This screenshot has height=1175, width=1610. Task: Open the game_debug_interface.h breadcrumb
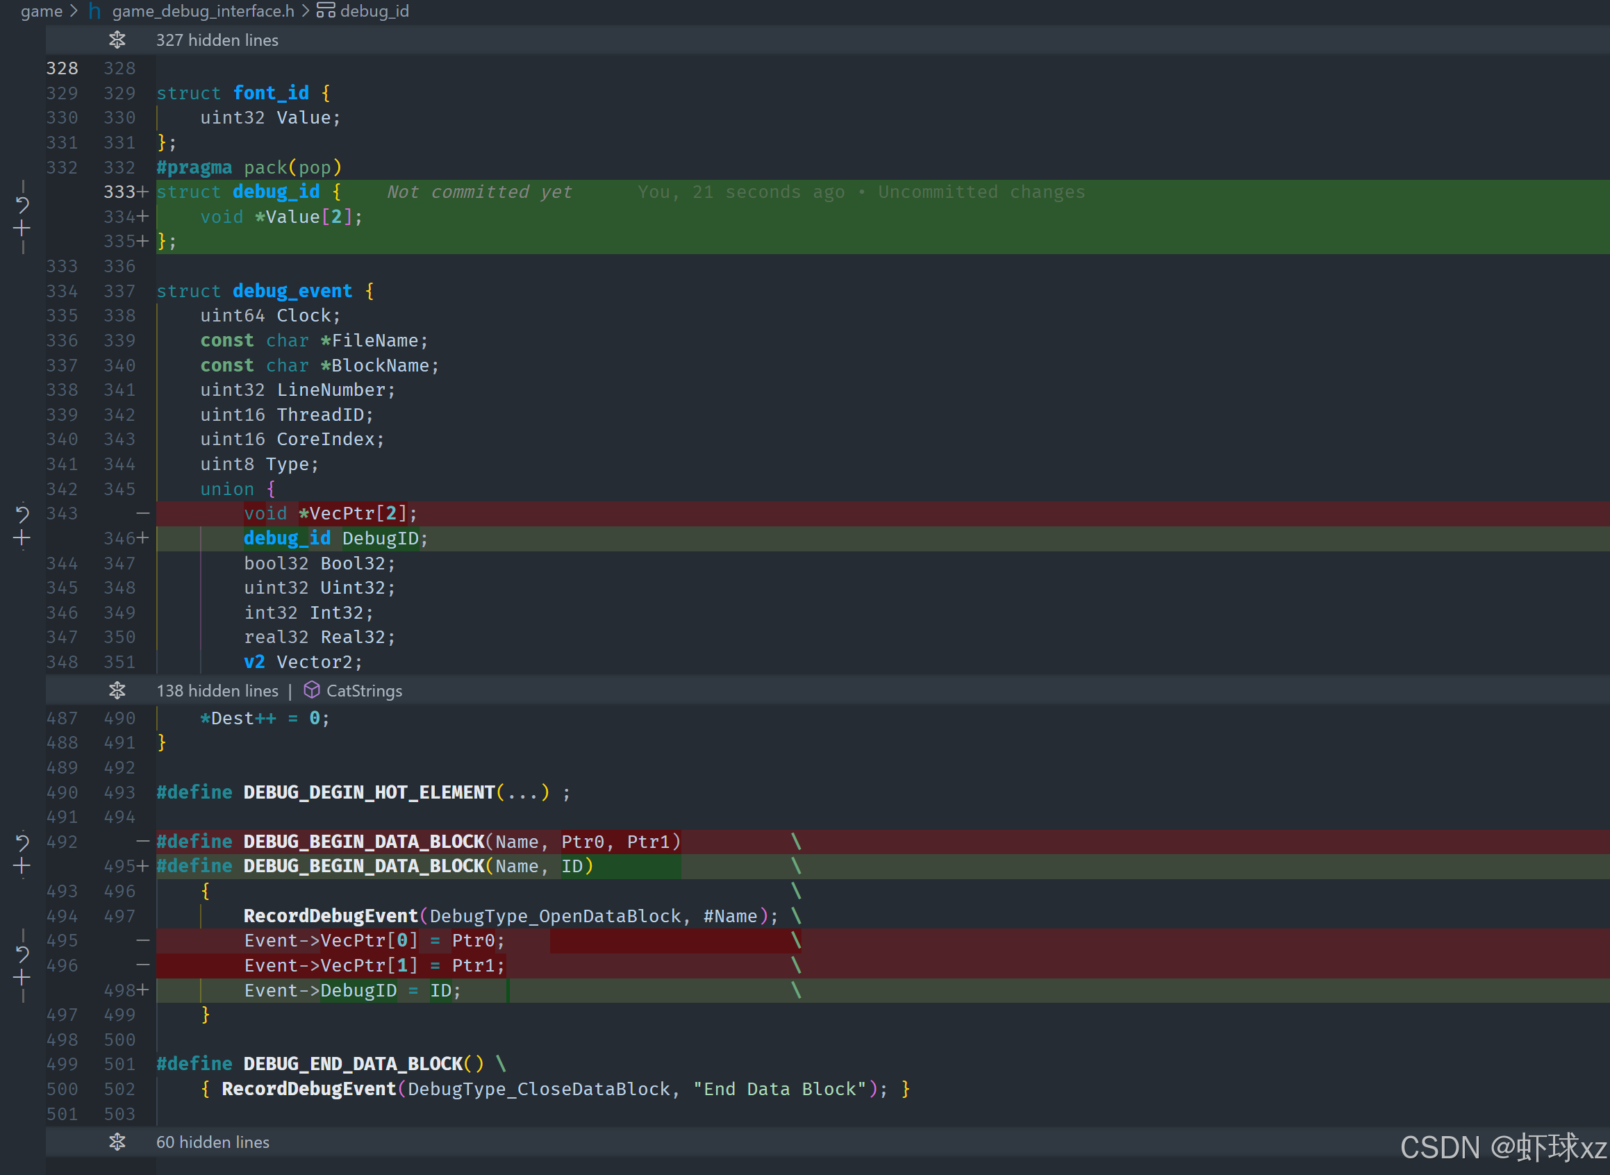(x=203, y=10)
